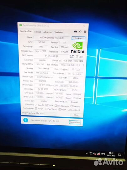The height and width of the screenshot is (170, 127).
Task: Close GPU-Z with the title bar X
Action: tap(84, 26)
